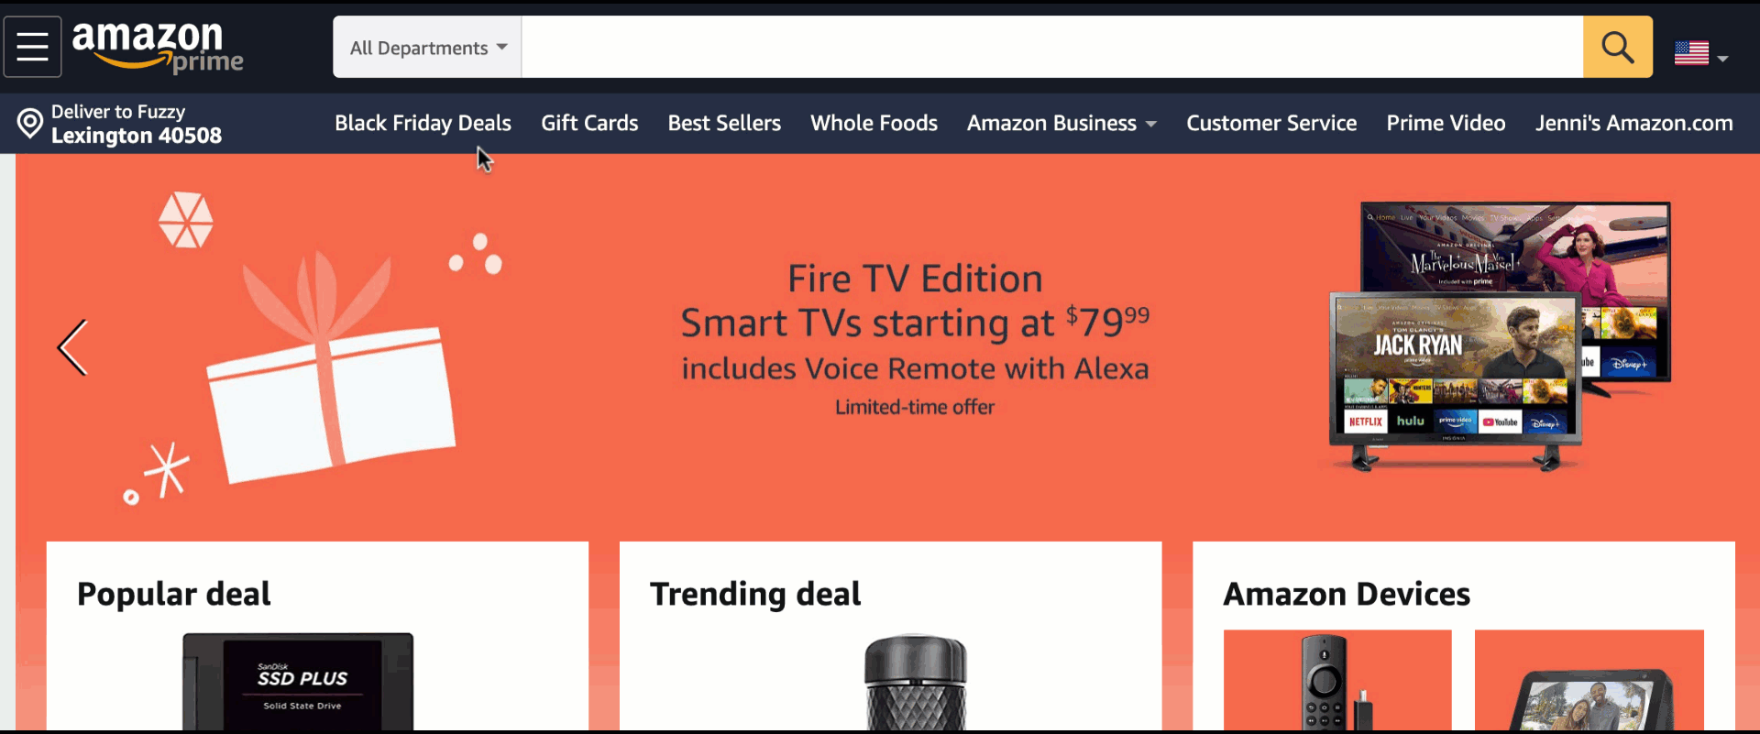Open the country selector dropdown arrow

pyautogui.click(x=1723, y=58)
